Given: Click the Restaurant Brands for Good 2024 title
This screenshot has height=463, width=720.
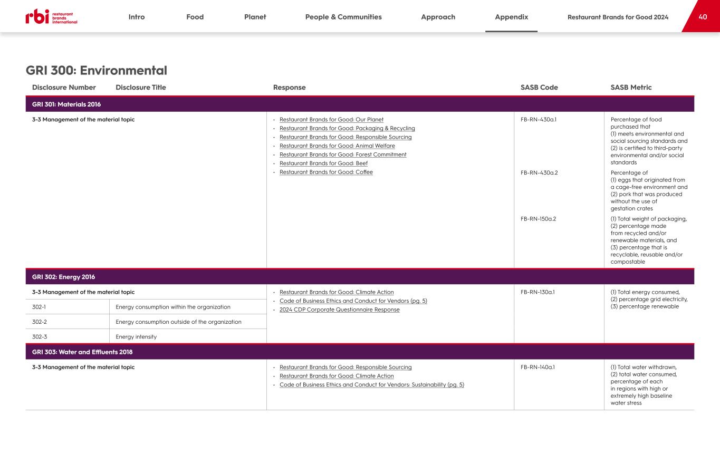Looking at the screenshot, I should [x=618, y=17].
